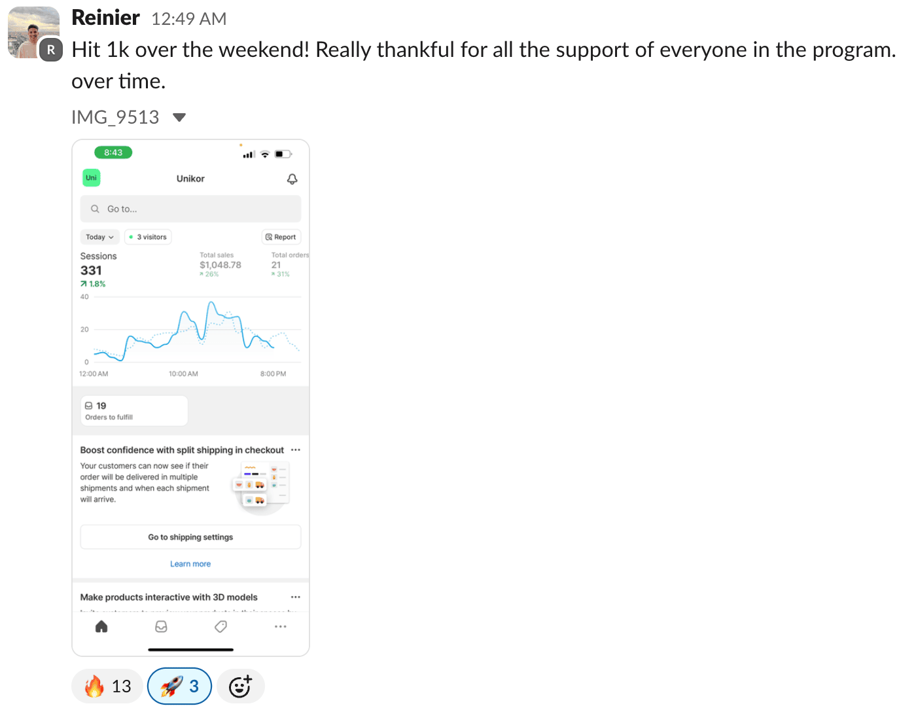
Task: Open split shipping card options menu
Action: tap(296, 450)
